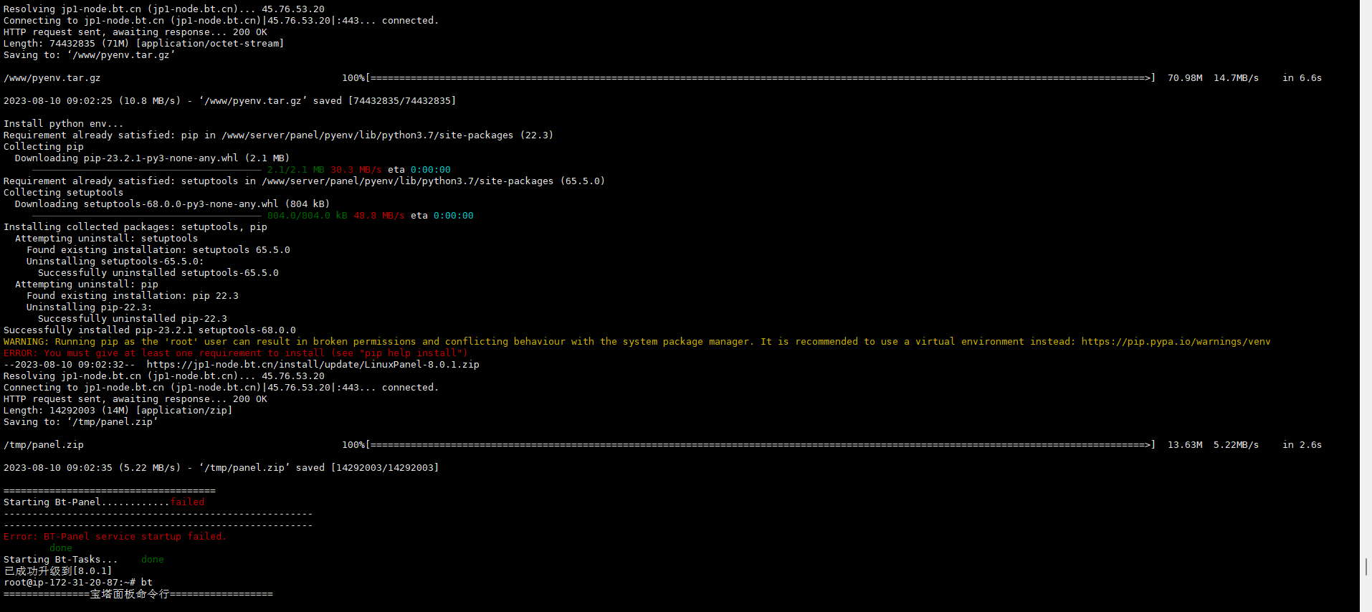Click the LinuxPanel-8.0.1.zip download URL
This screenshot has height=612, width=1372.
click(313, 365)
